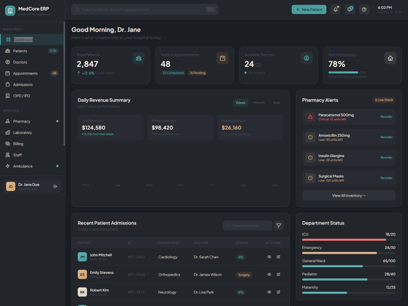Image resolution: width=408 pixels, height=306 pixels.
Task: Click the 6 Low Stock badge
Action: click(x=384, y=100)
